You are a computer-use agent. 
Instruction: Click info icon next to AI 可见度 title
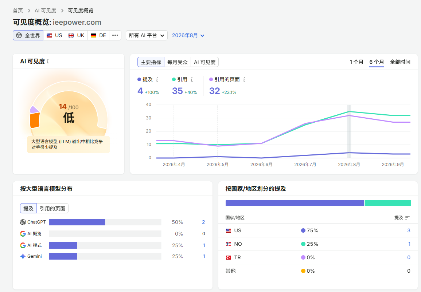(48, 62)
